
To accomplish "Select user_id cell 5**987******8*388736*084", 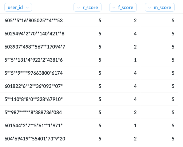I will click(33, 112).
